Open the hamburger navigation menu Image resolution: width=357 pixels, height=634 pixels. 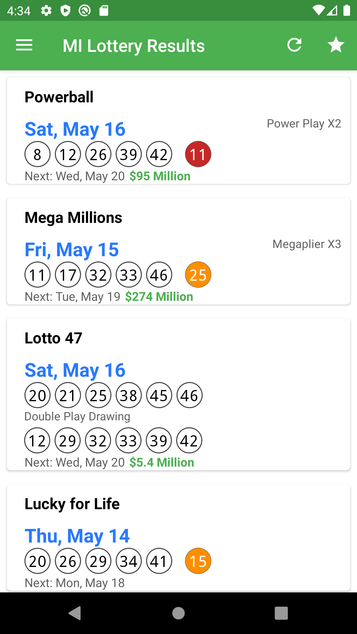(x=24, y=45)
